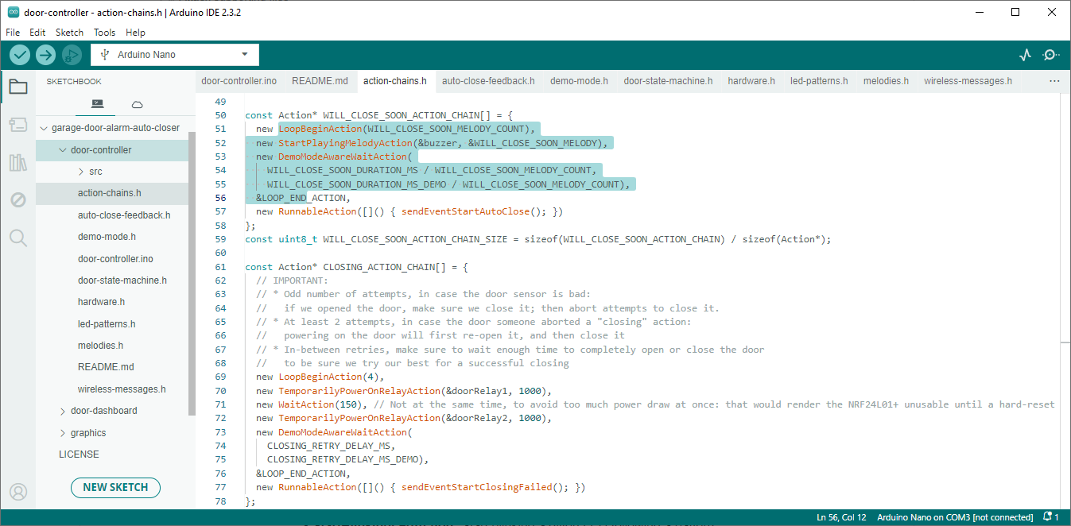Click line number 61 in the gutter
This screenshot has height=526, width=1071.
click(x=219, y=267)
